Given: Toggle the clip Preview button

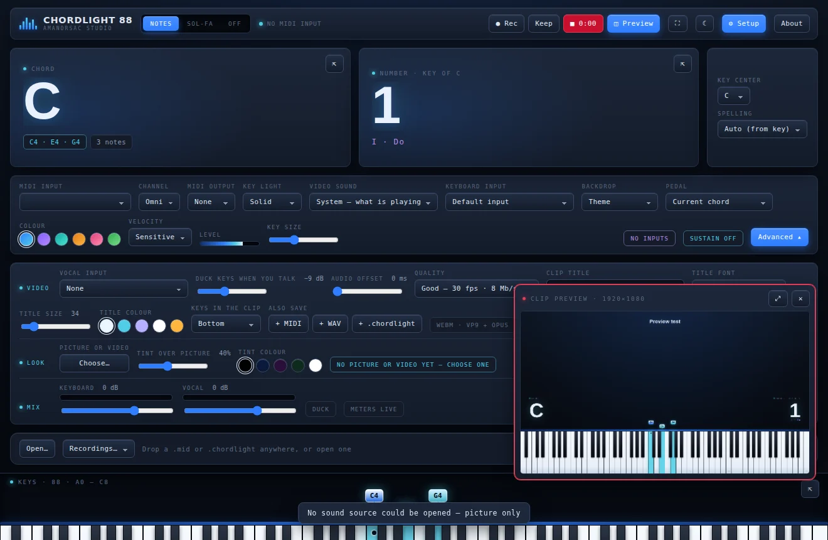Looking at the screenshot, I should click(634, 24).
